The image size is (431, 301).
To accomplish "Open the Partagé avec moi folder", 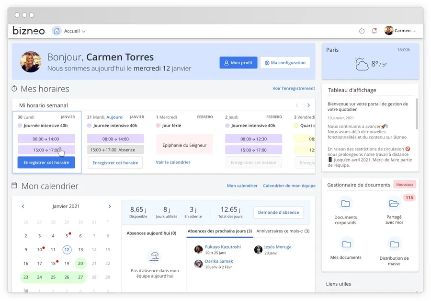I will [x=394, y=204].
